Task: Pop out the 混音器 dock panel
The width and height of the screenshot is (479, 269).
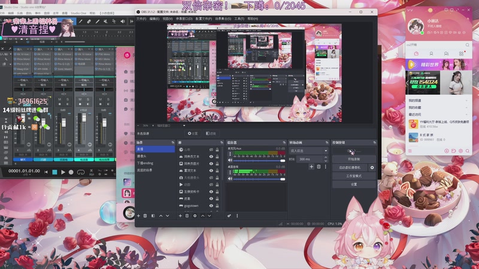Action: click(x=284, y=142)
